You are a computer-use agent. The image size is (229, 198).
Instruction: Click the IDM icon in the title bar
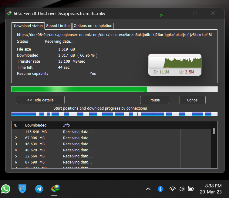(x=10, y=14)
